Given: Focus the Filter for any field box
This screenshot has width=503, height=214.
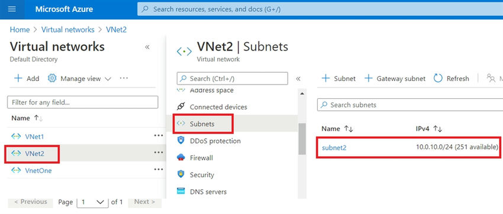Looking at the screenshot, I should point(83,102).
